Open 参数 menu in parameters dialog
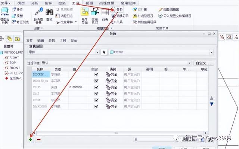The width and height of the screenshot is (239, 149). [x=52, y=41]
